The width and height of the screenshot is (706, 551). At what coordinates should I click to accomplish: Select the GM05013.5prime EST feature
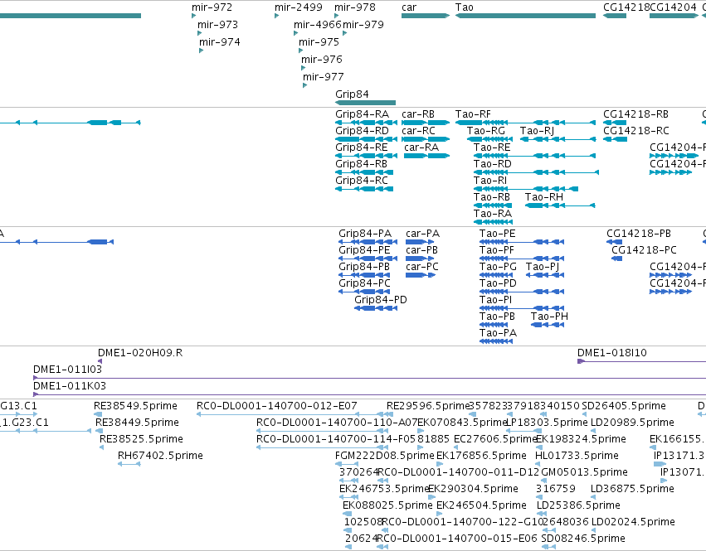pyautogui.click(x=544, y=481)
